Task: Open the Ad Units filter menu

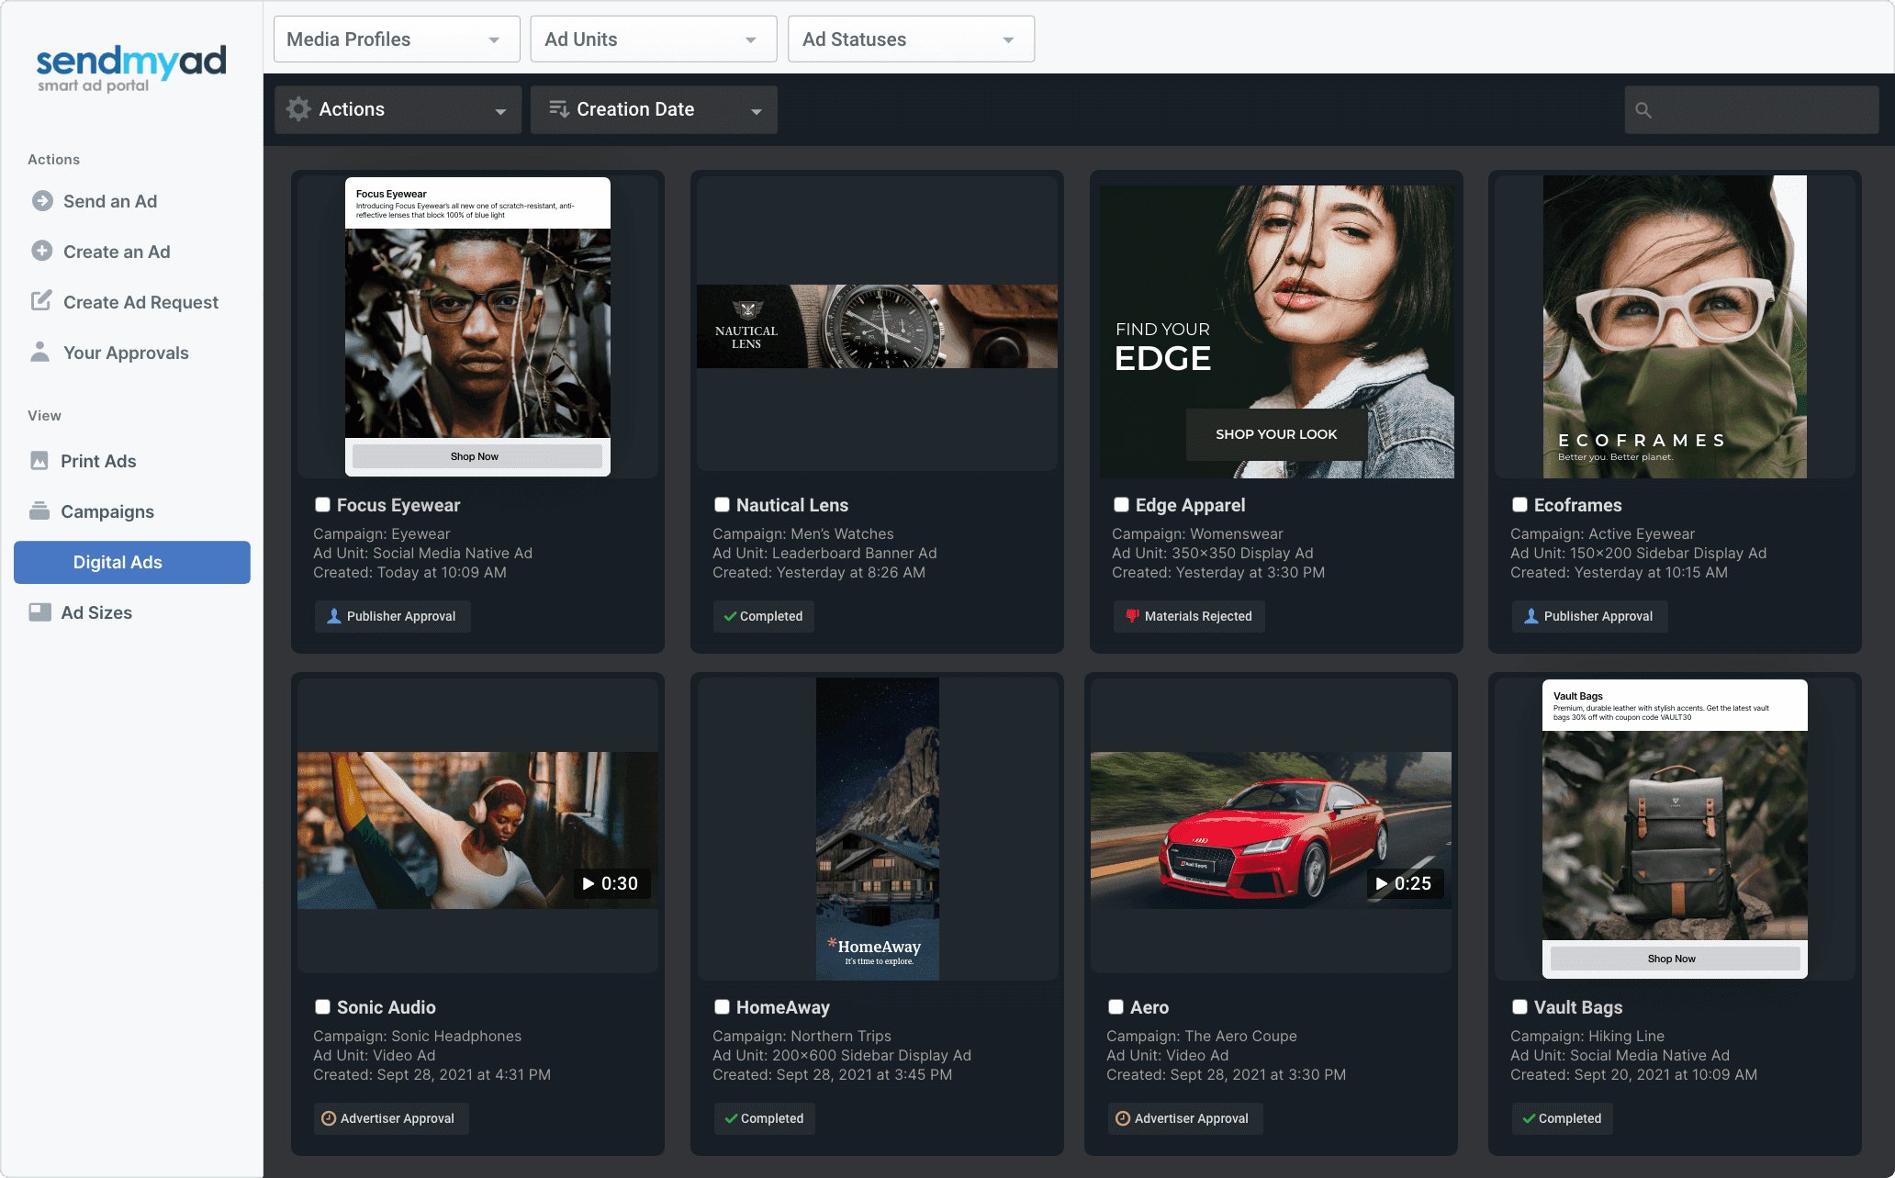Action: 654,39
